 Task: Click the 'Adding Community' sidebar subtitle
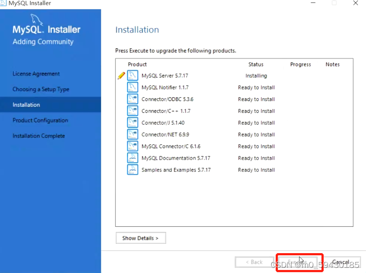click(x=43, y=41)
